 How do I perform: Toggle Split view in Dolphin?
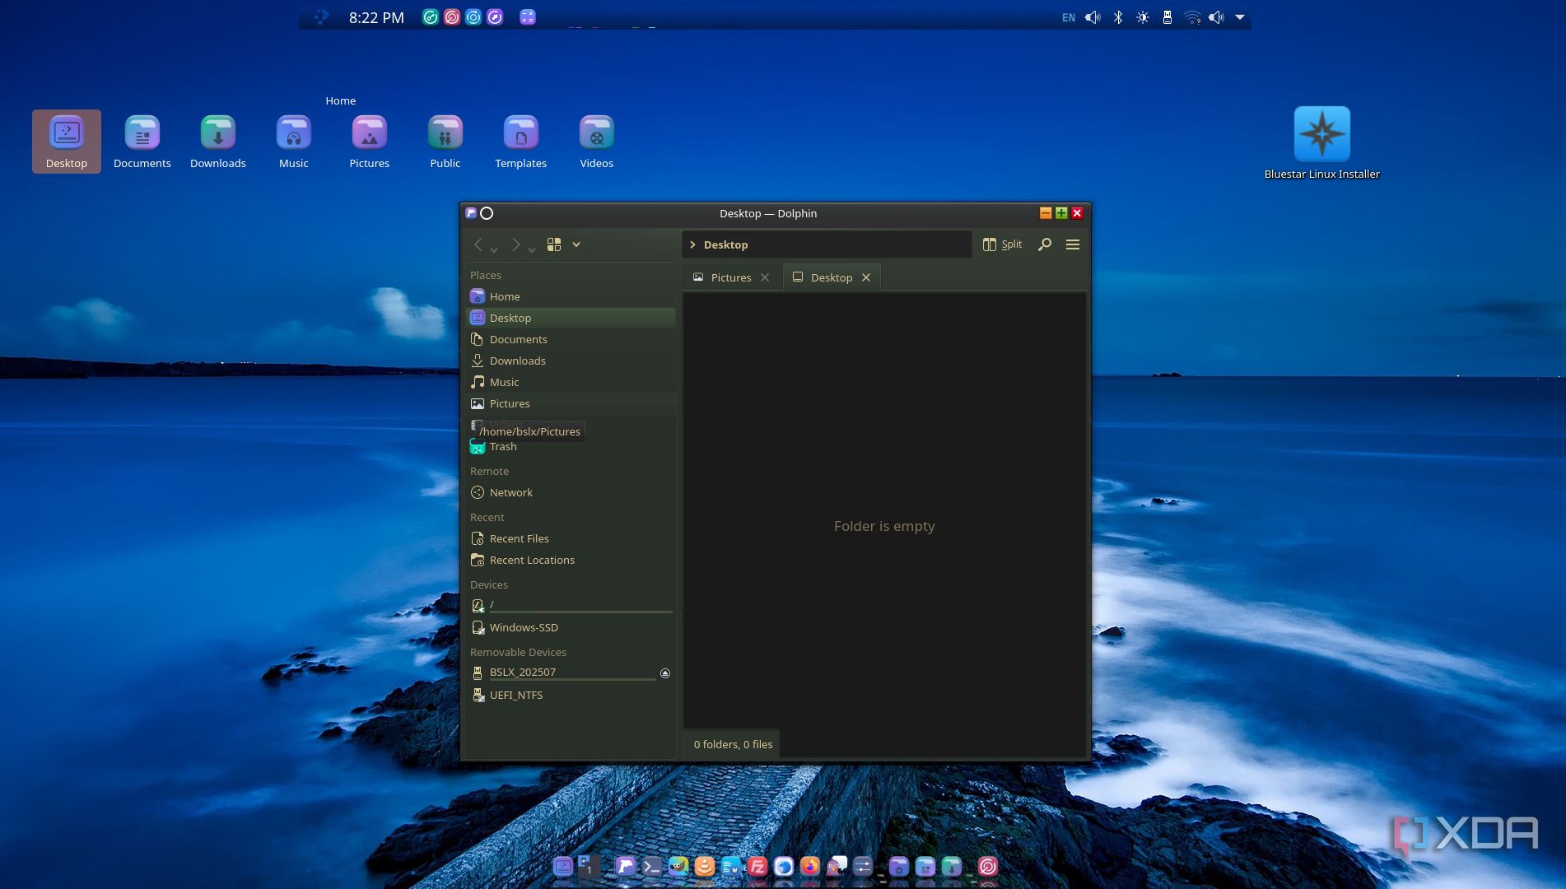[1002, 244]
